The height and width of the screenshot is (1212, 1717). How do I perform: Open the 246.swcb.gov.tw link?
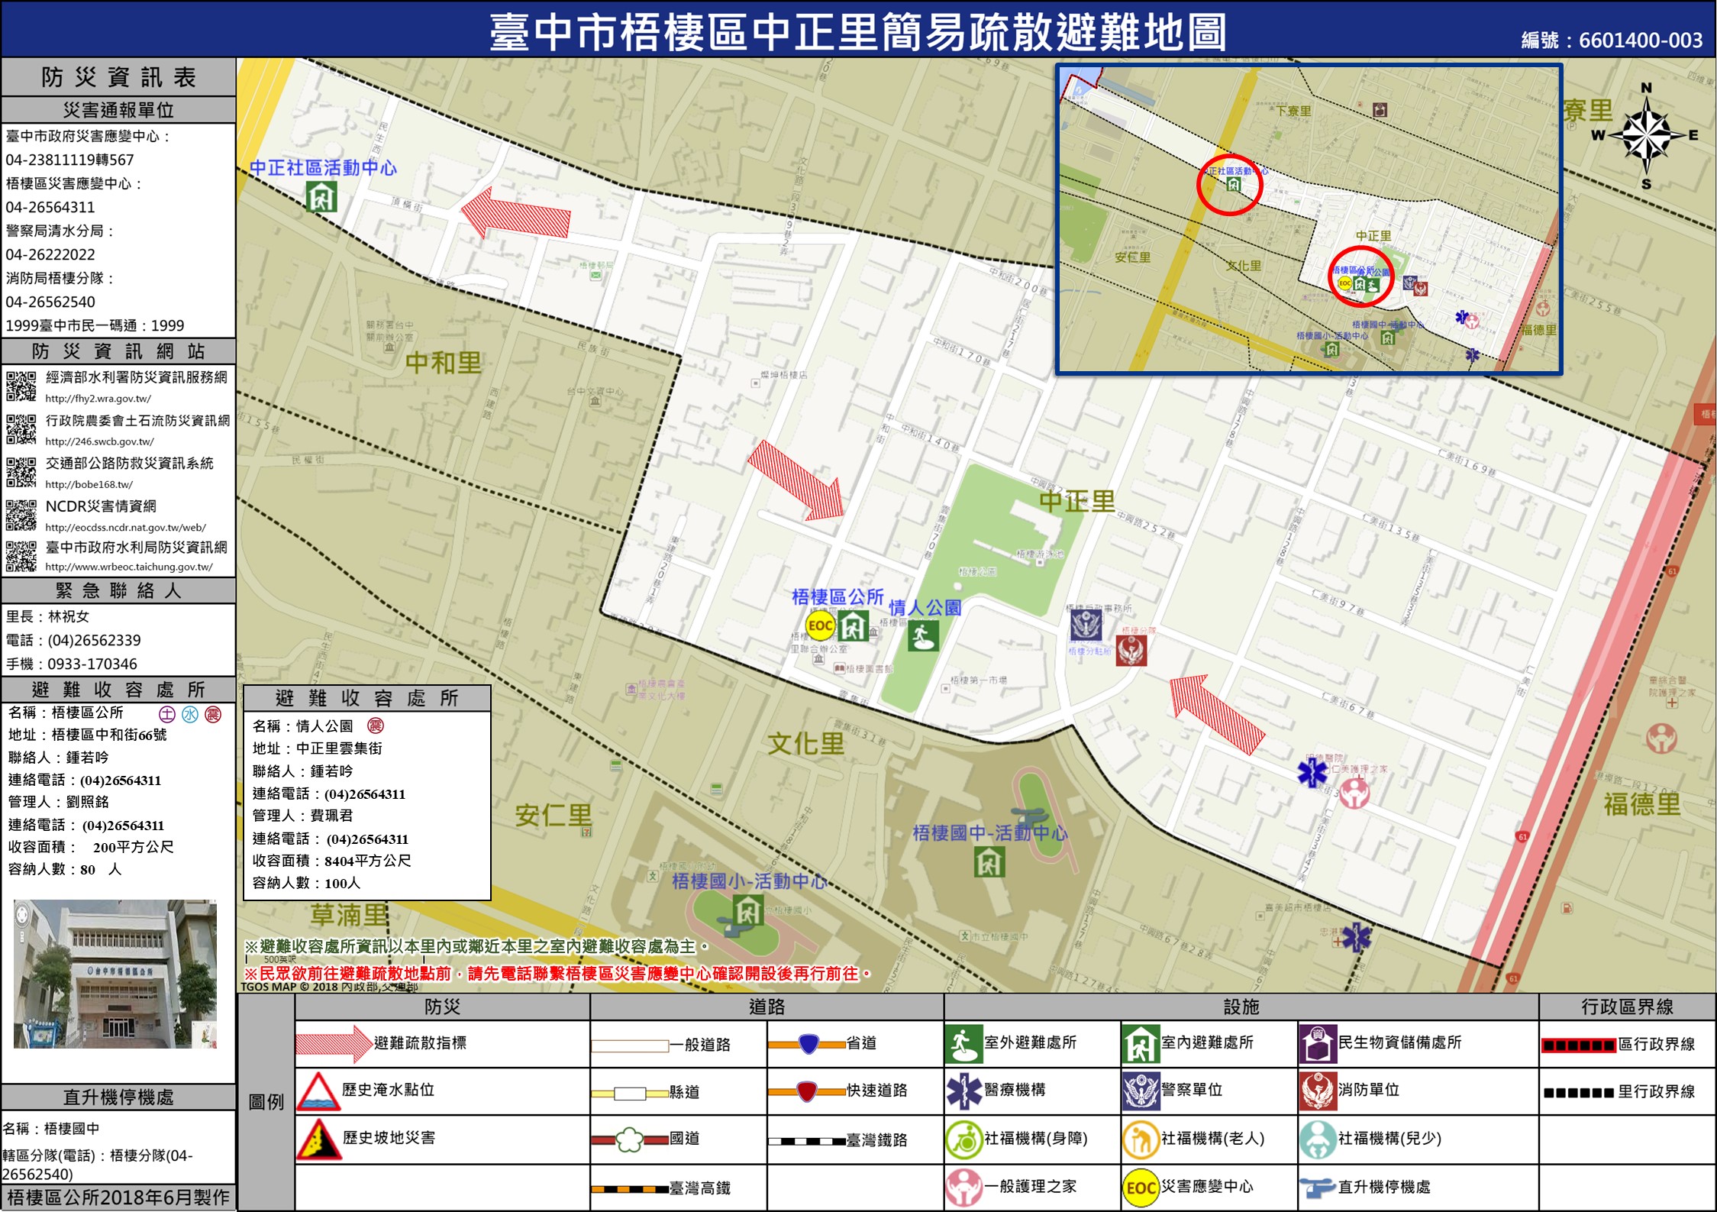pos(99,441)
